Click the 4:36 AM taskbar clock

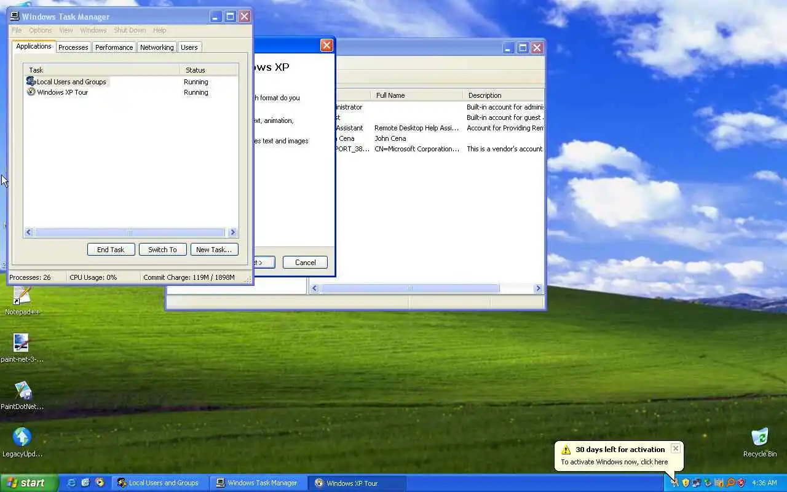coord(765,483)
